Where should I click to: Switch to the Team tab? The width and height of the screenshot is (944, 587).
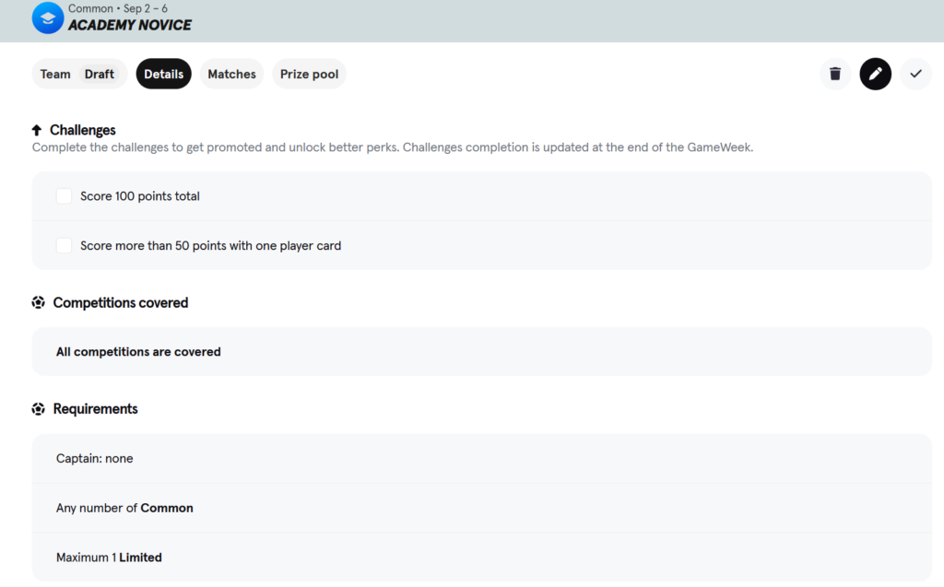pos(55,74)
